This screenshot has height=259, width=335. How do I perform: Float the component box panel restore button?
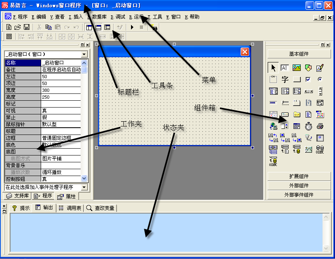tap(323, 45)
